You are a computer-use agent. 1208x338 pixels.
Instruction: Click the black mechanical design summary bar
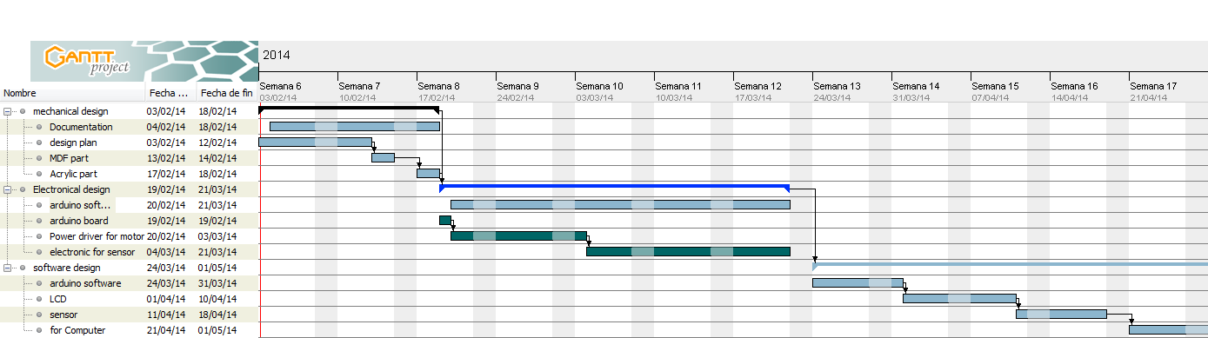[x=349, y=109]
